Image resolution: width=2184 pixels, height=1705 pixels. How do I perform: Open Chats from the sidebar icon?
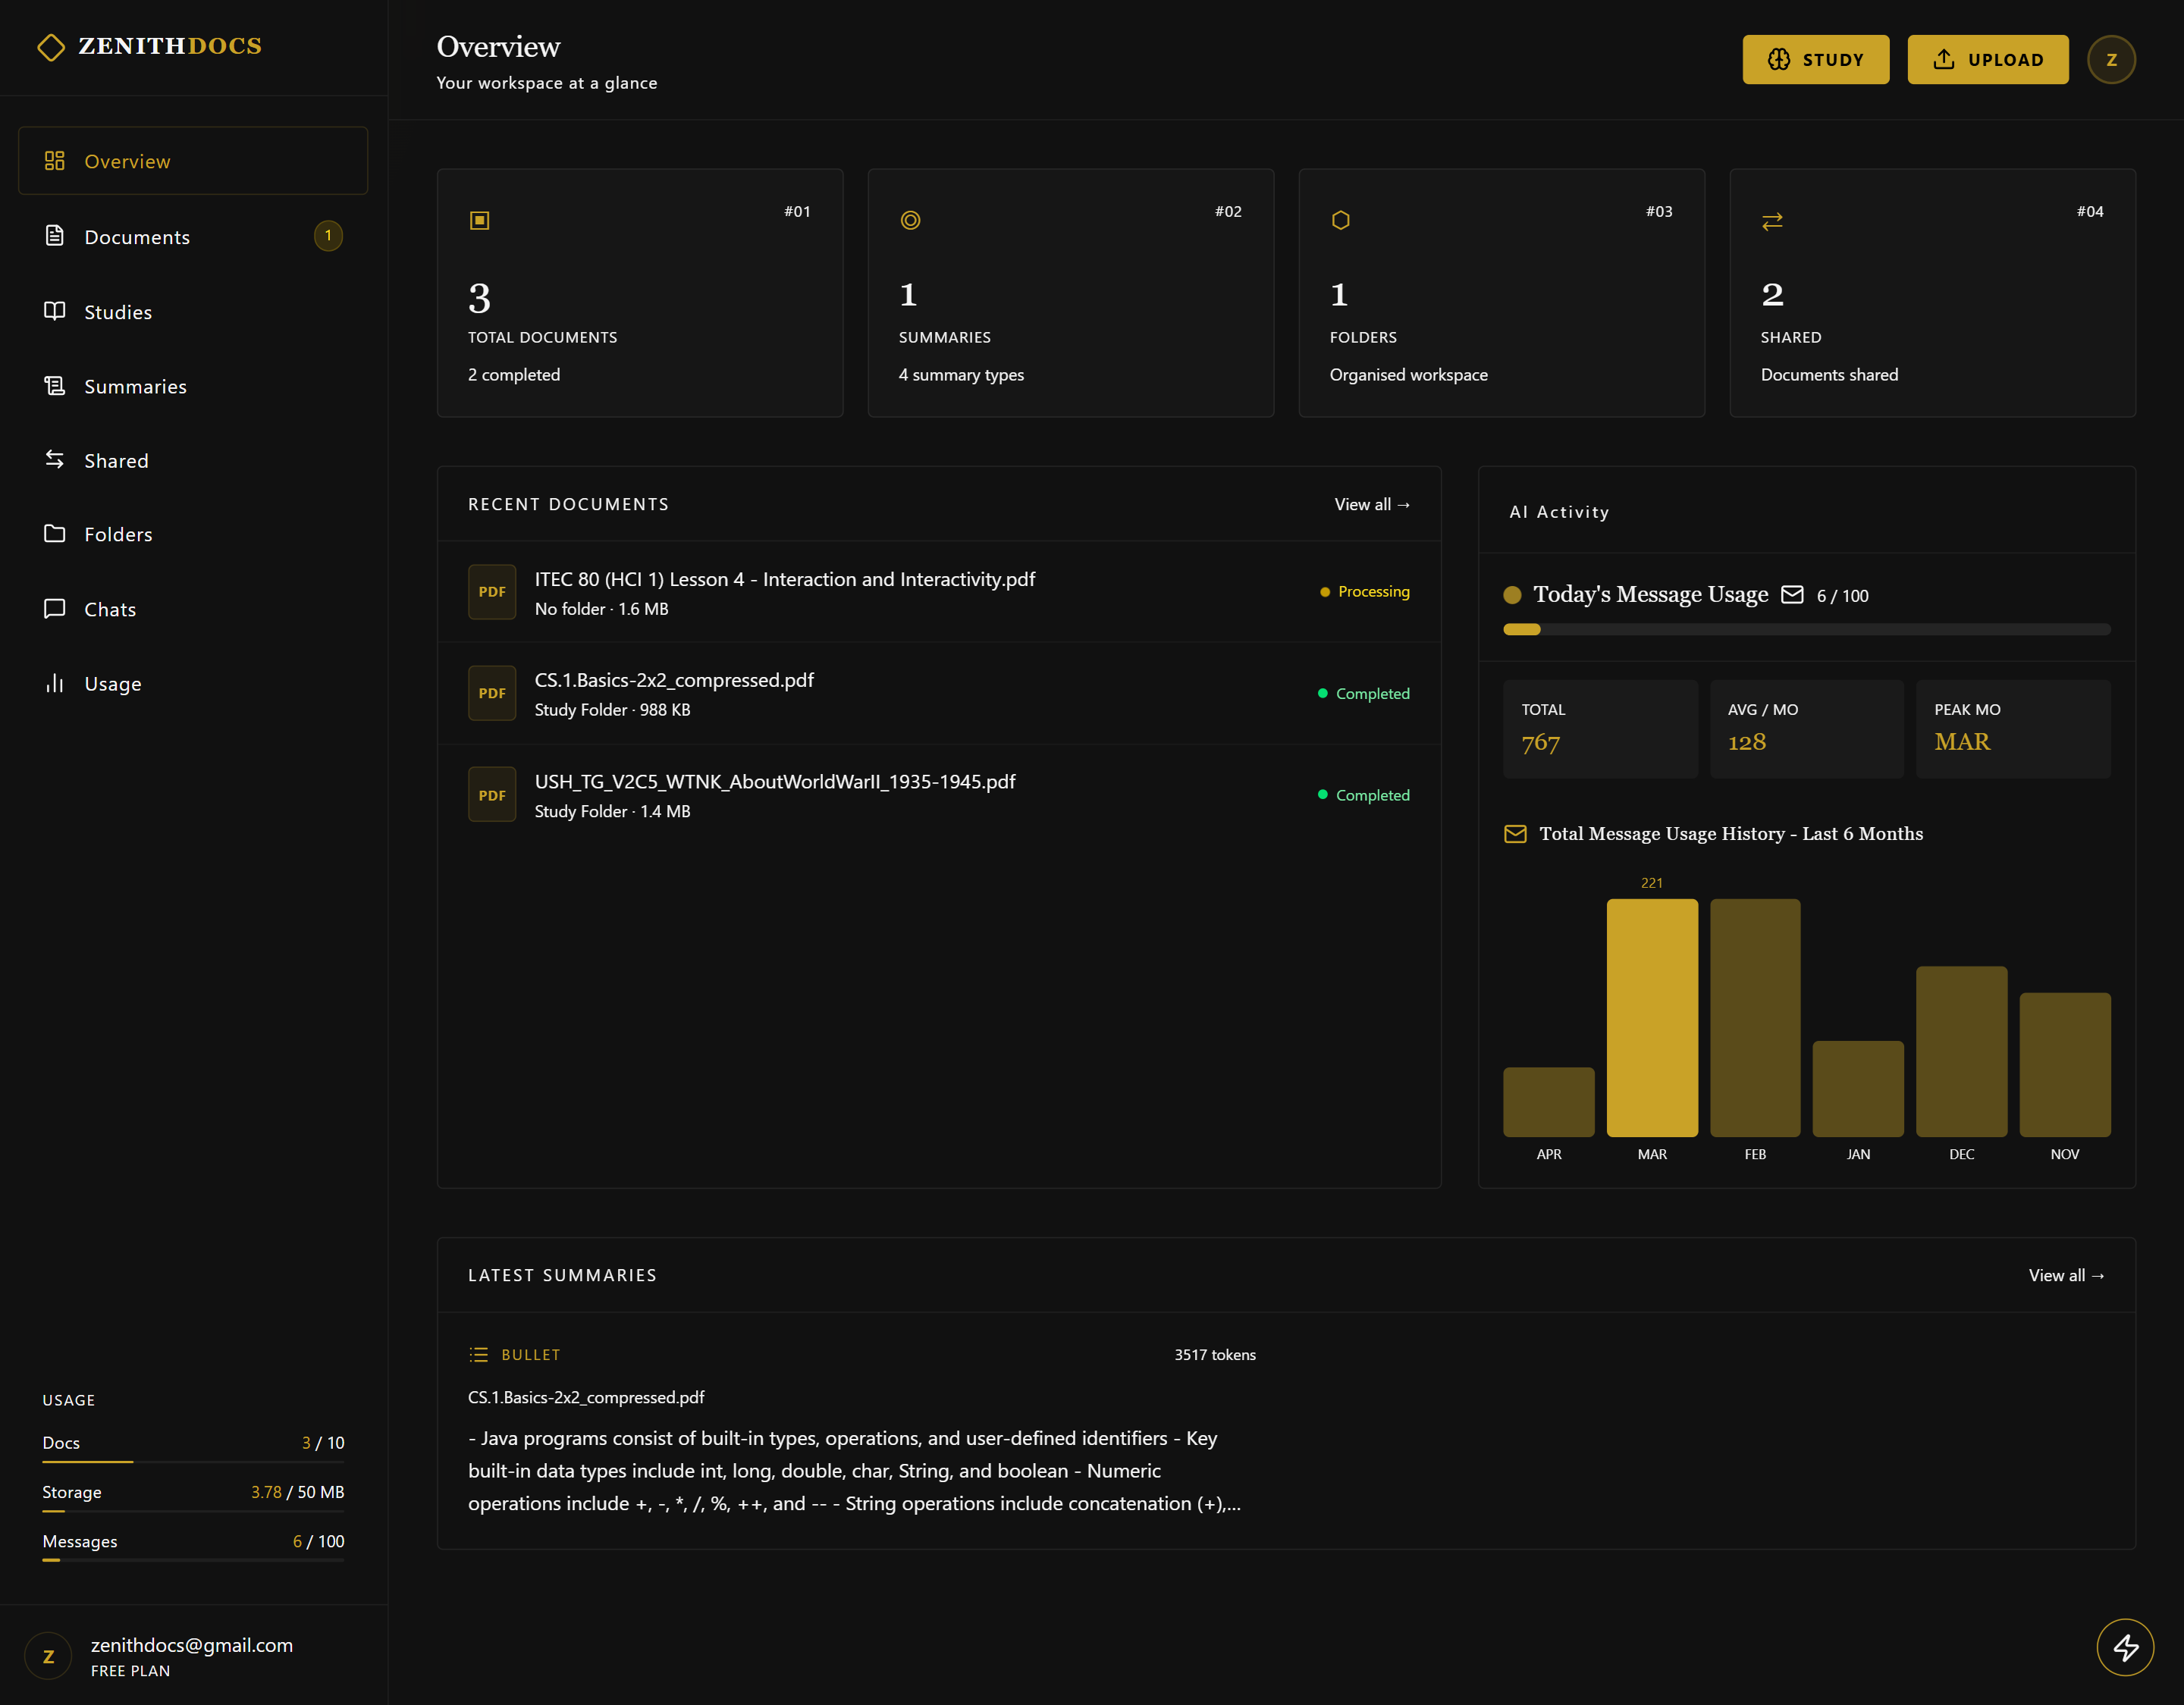pos(55,608)
